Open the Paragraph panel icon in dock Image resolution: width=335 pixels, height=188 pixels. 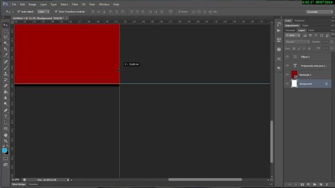coord(279,68)
